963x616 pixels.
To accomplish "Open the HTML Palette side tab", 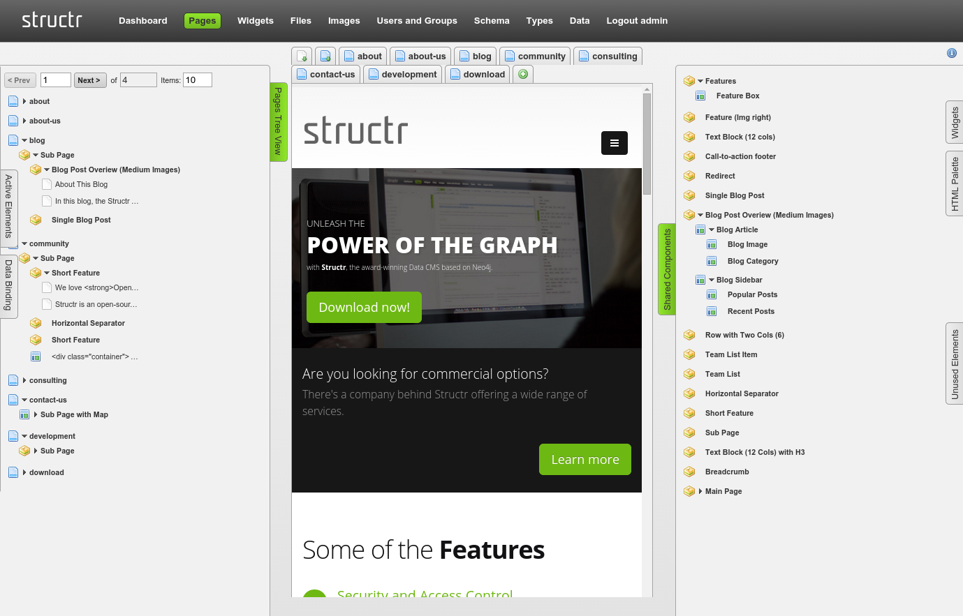I will coord(955,183).
